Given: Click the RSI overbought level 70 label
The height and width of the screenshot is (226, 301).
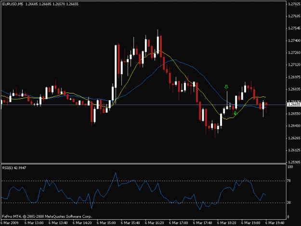Looking at the screenshot, I should 289,181.
